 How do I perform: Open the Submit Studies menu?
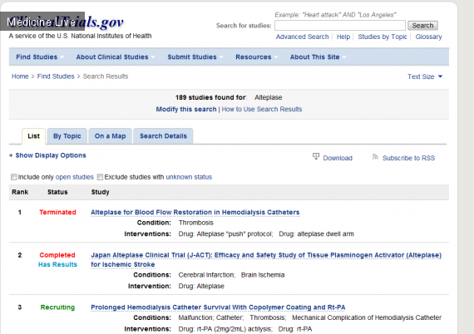pos(195,57)
